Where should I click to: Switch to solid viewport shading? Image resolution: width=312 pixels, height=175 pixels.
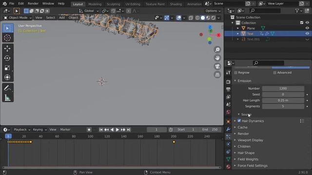coord(203,18)
